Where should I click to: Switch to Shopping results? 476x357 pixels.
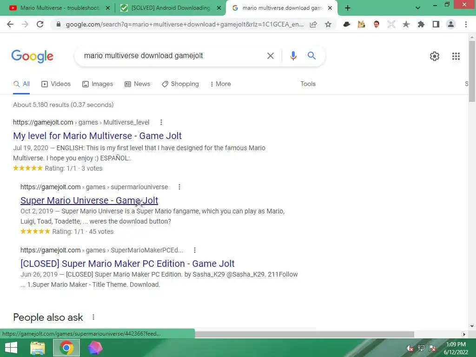[180, 84]
